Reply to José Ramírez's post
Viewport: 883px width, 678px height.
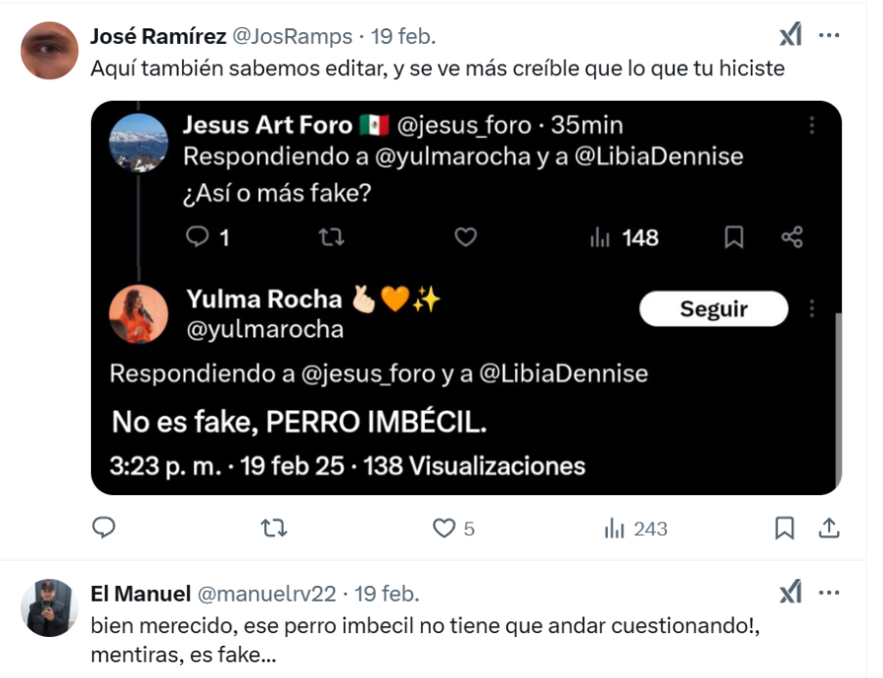104,528
